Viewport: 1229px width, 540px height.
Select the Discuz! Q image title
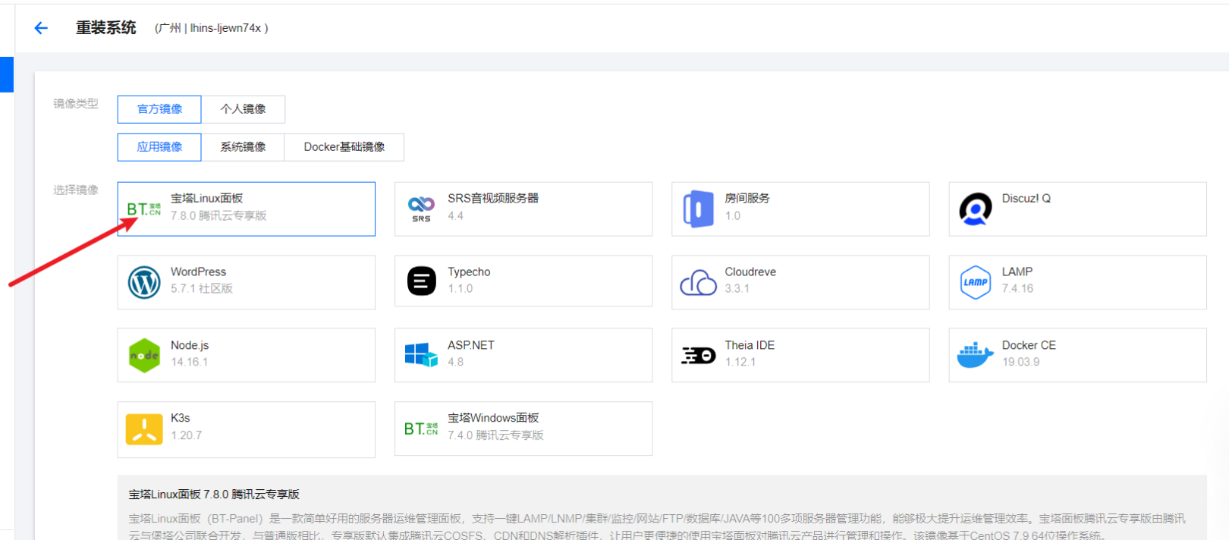(1026, 198)
